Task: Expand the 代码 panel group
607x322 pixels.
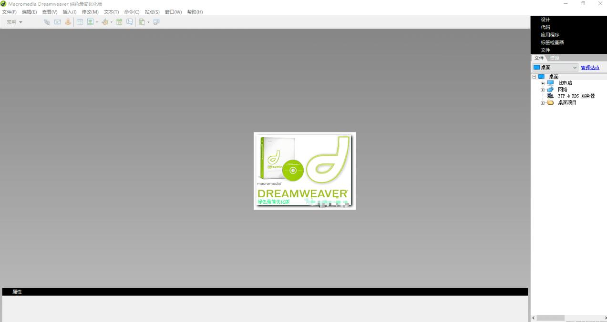Action: click(x=545, y=27)
